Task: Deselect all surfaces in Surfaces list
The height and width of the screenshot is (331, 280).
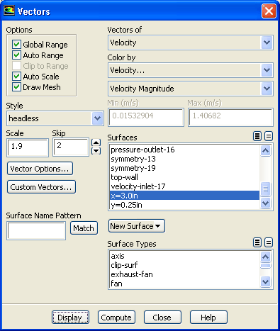Action: (x=269, y=136)
